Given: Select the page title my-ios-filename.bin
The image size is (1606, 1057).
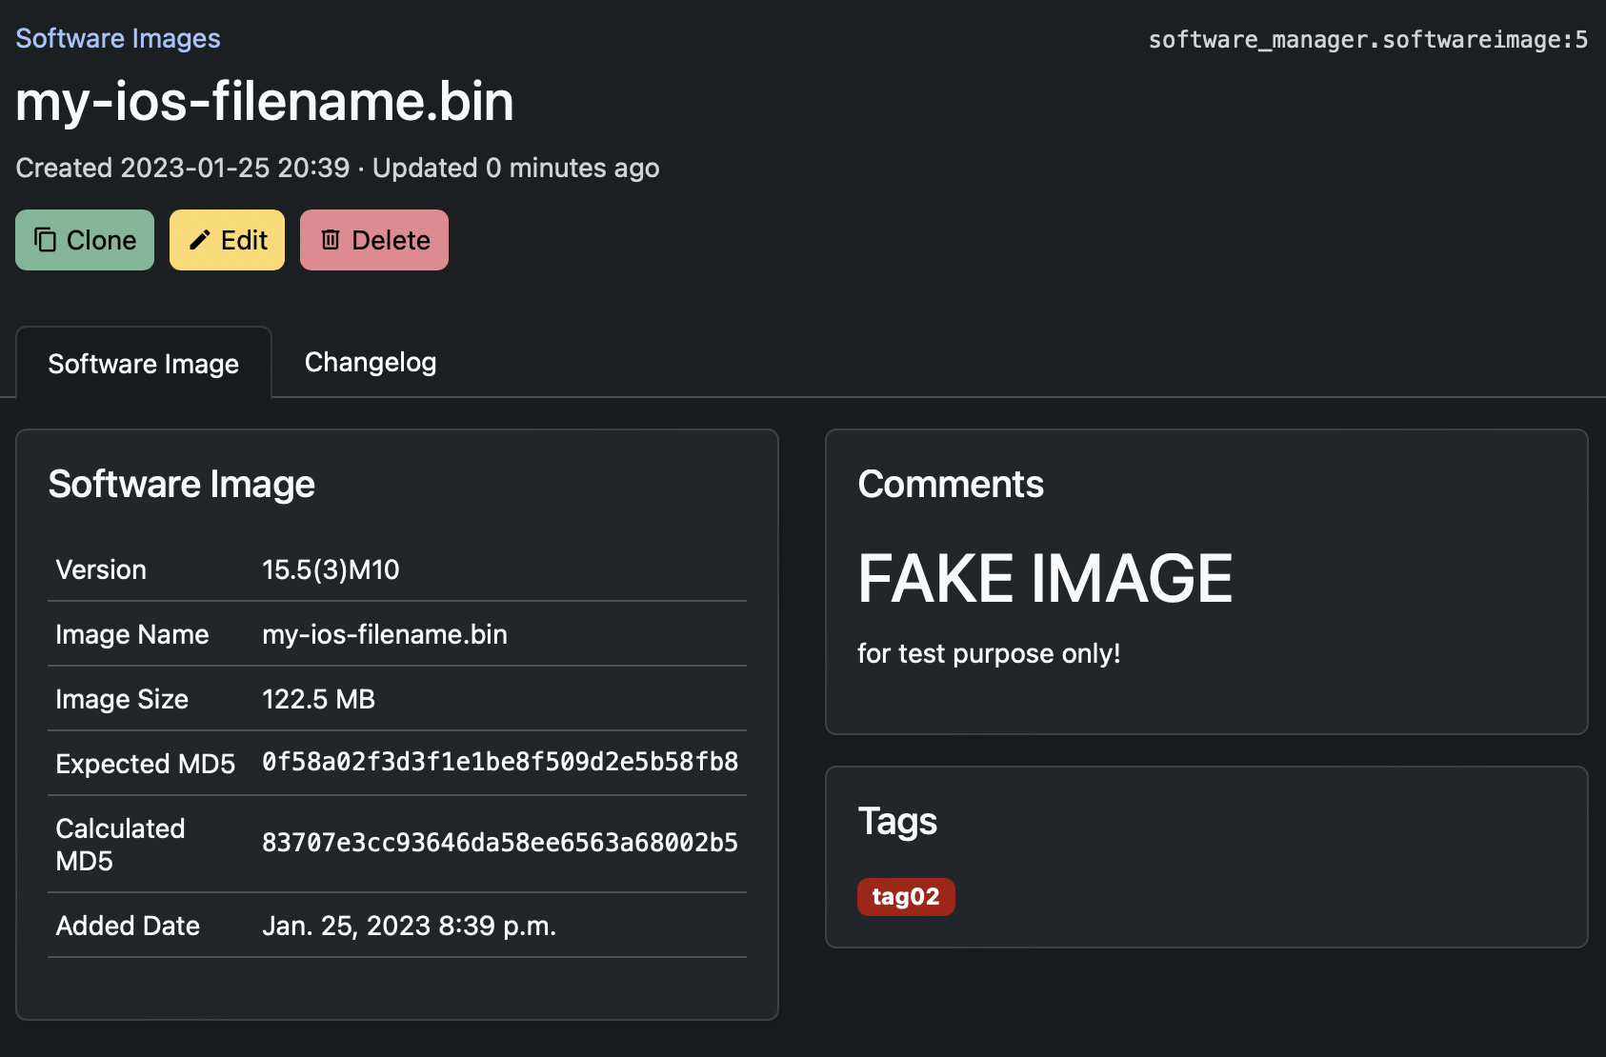Looking at the screenshot, I should click(265, 101).
